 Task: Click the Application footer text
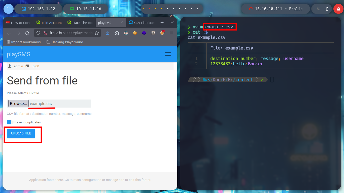pos(90,180)
